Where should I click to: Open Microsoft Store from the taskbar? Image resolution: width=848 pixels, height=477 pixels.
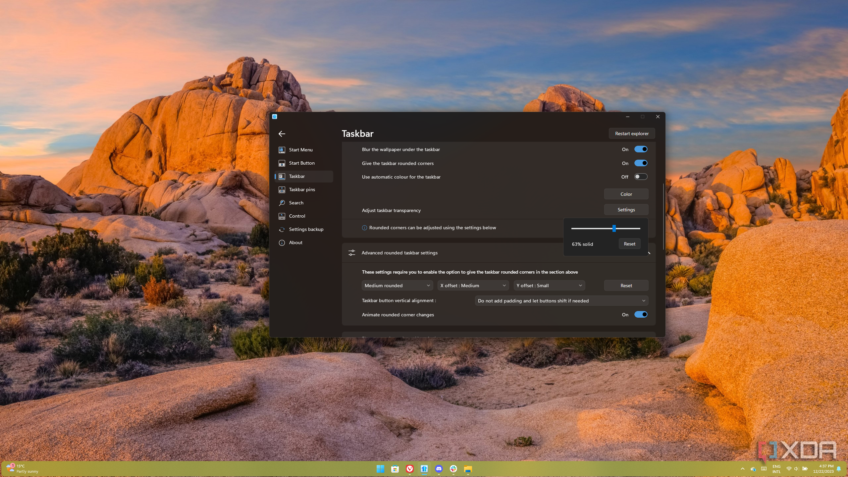tap(395, 469)
